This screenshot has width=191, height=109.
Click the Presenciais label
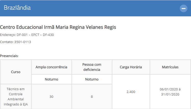tap(9, 56)
